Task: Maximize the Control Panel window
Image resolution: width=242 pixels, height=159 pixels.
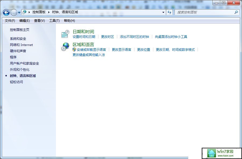Action: [224, 3]
